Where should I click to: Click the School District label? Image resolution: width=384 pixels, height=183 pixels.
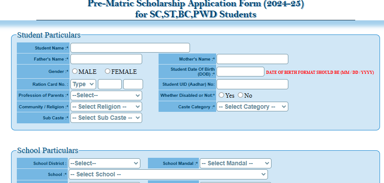(50, 164)
